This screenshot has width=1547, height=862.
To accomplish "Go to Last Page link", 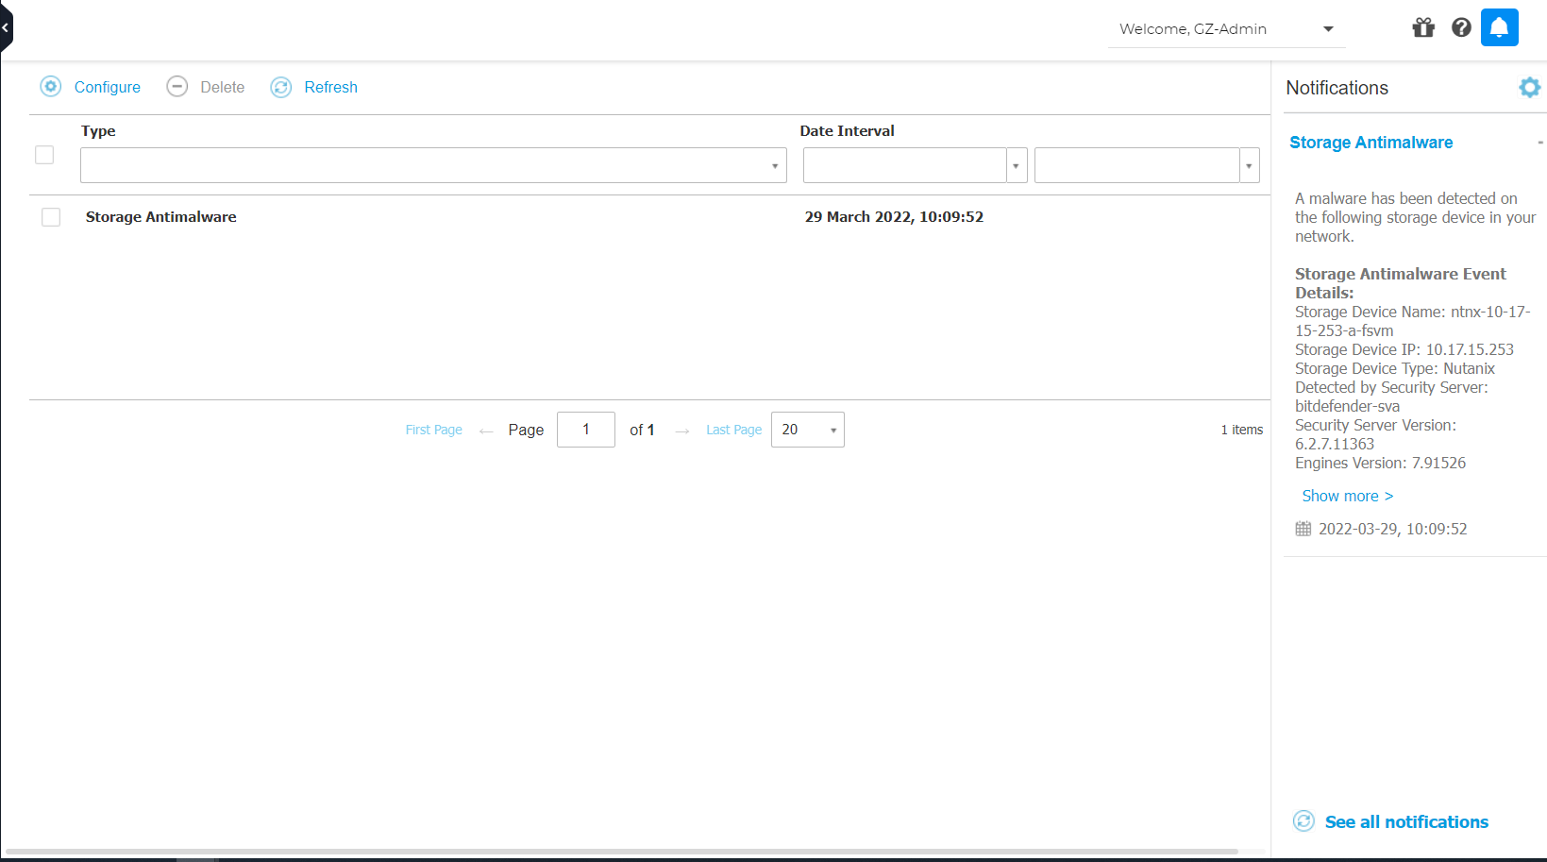I will coord(733,430).
